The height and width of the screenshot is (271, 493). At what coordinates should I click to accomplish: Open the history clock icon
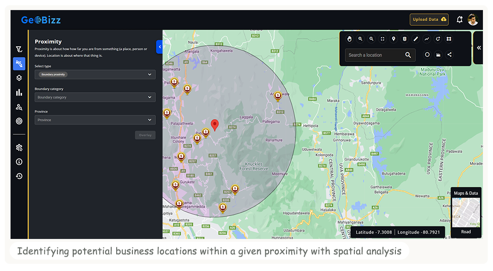(19, 176)
